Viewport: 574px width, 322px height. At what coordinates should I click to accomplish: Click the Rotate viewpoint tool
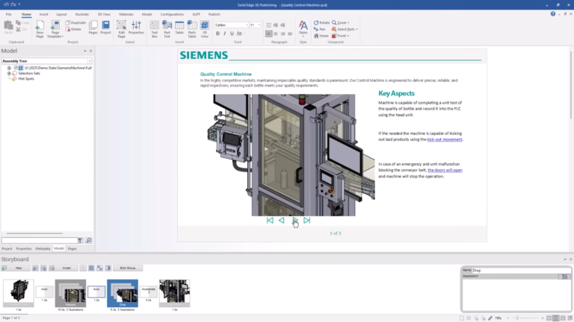(322, 22)
